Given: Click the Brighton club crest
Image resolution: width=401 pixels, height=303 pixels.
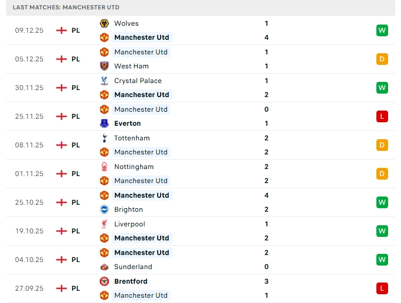Looking at the screenshot, I should 104,209.
